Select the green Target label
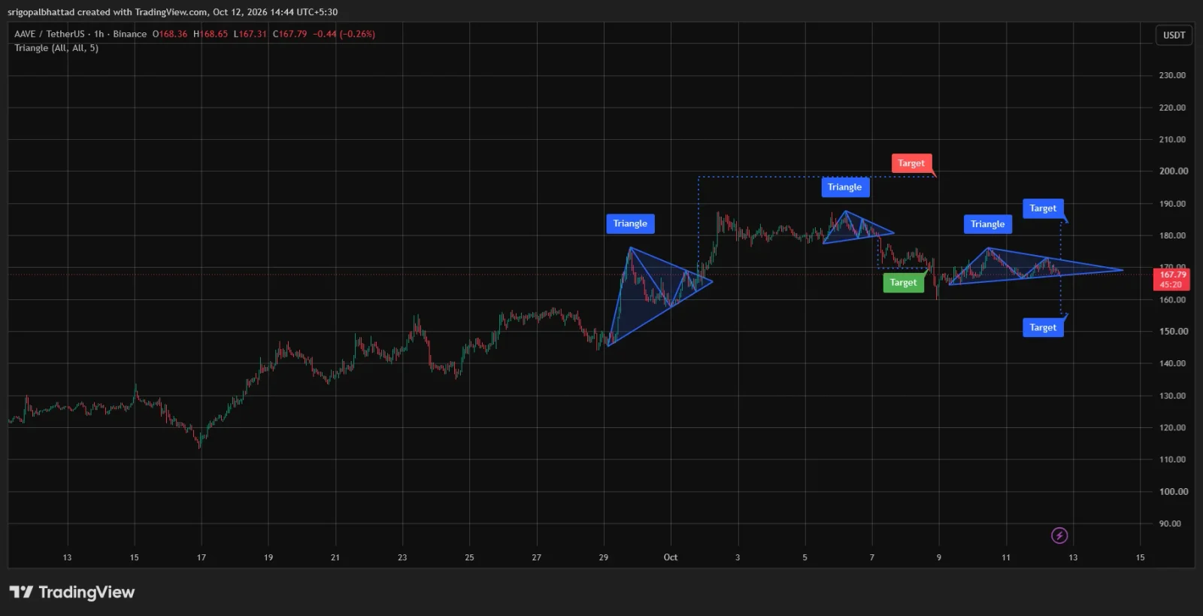The width and height of the screenshot is (1203, 616). point(903,283)
